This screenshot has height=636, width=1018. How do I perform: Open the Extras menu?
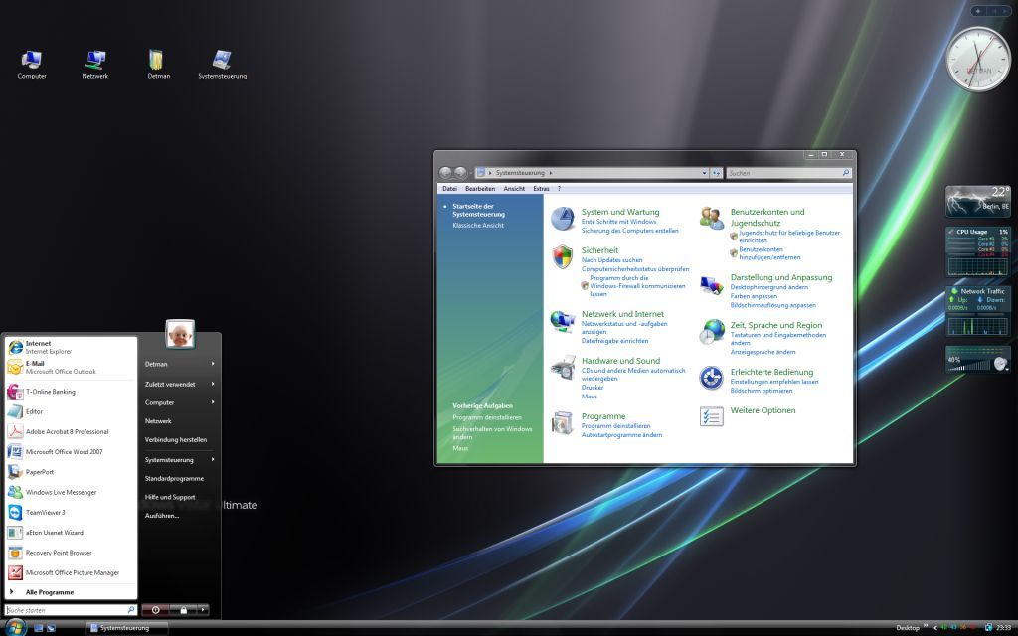[x=541, y=189]
